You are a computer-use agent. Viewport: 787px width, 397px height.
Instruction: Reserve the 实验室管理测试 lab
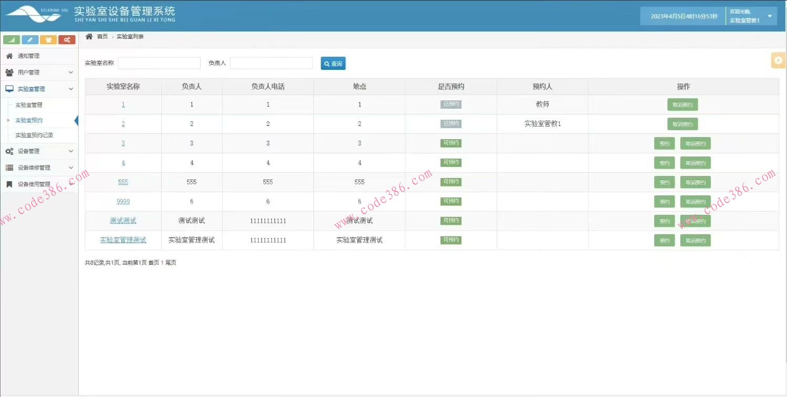[665, 241]
